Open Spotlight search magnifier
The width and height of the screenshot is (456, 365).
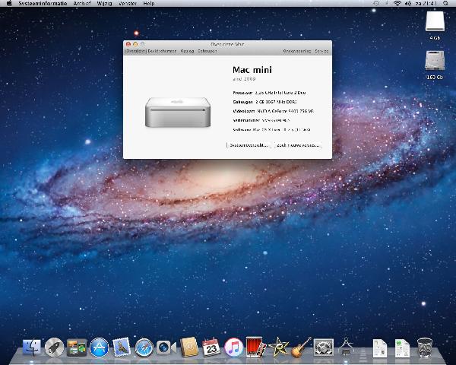[x=445, y=3]
